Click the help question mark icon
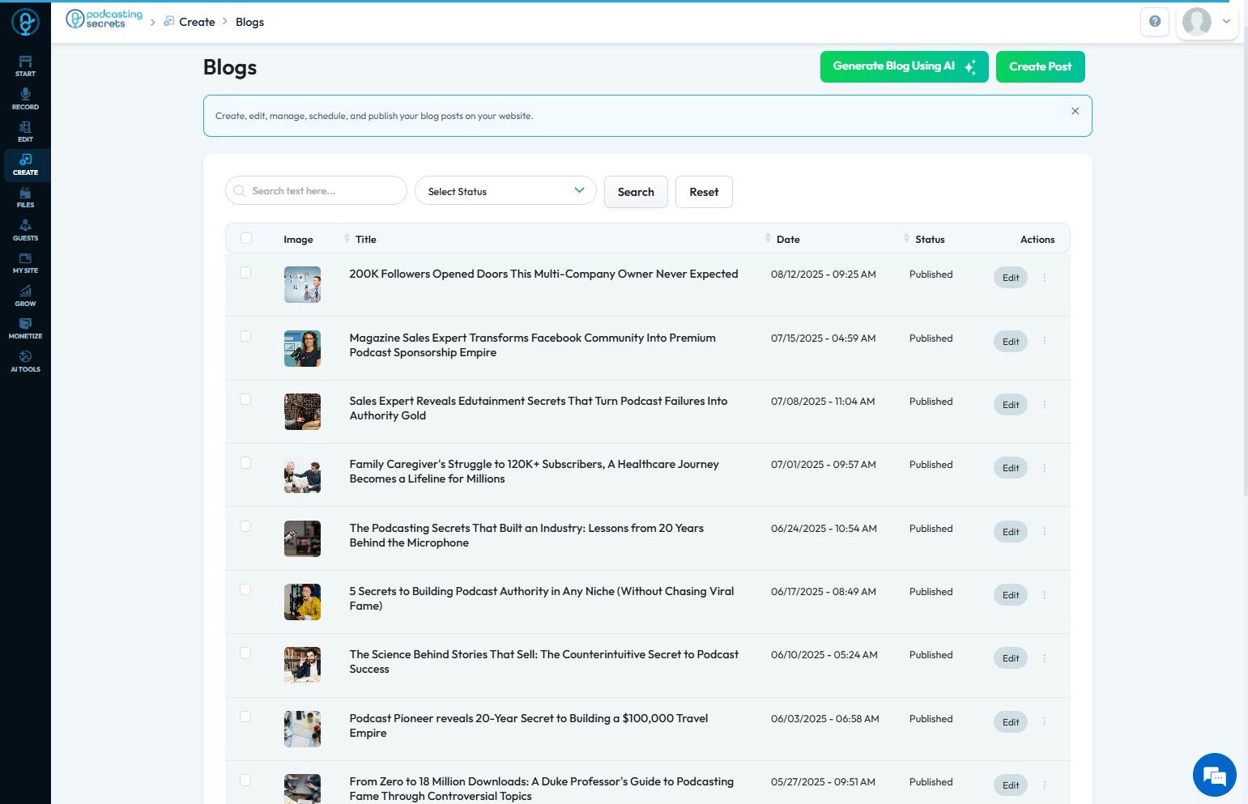This screenshot has height=804, width=1248. 1154,22
